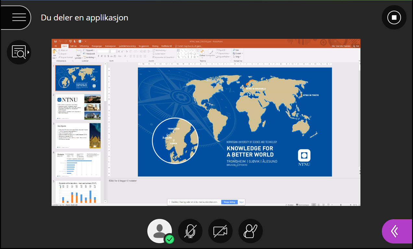The image size is (413, 249).
Task: Select the Hjem ribbon tab
Action: coord(64,46)
